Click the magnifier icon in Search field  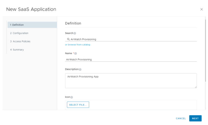coord(68,39)
